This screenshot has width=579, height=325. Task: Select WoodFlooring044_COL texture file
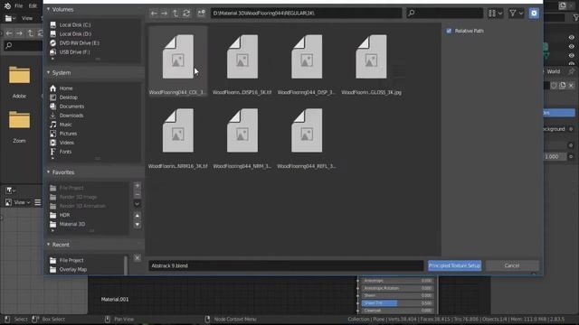tap(178, 61)
